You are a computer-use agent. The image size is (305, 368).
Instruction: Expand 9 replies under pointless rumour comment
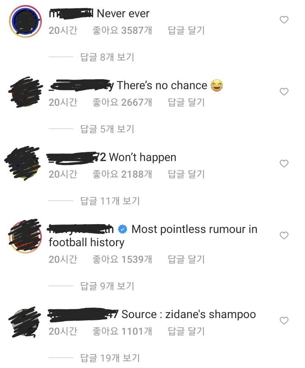[x=107, y=286]
